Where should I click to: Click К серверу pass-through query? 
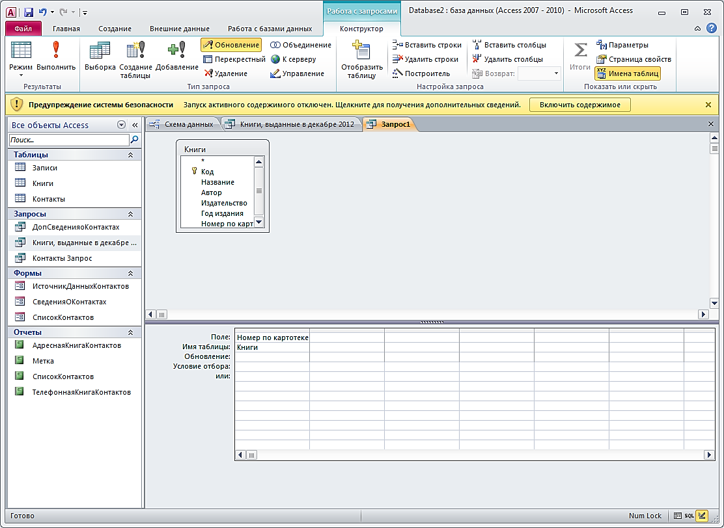click(x=294, y=59)
